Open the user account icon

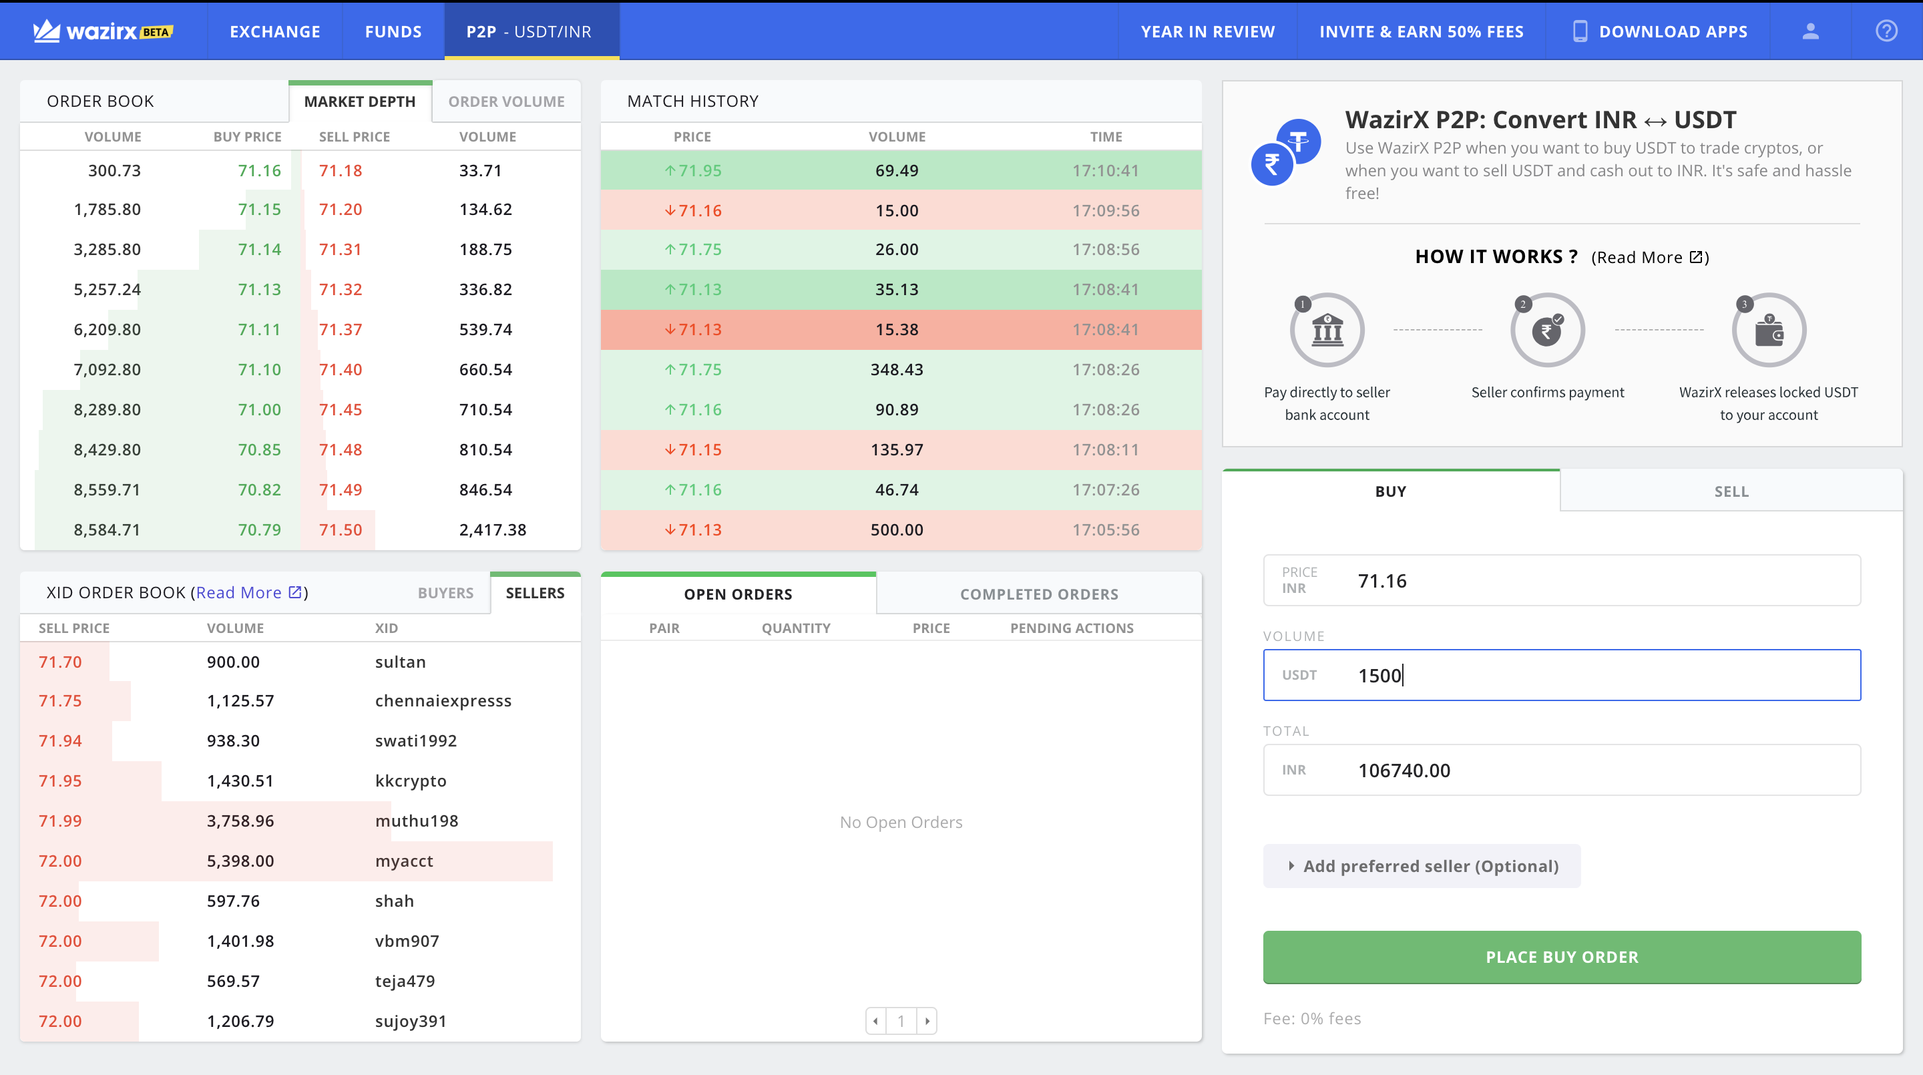[1810, 31]
